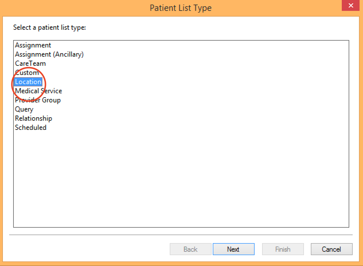Choose Medical Service list type

tap(38, 91)
